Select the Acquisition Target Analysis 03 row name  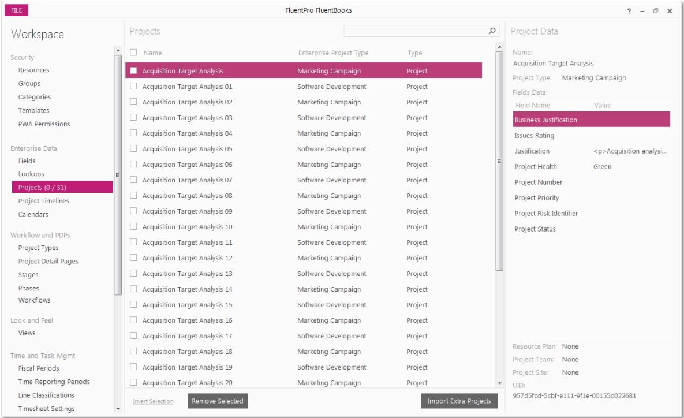click(x=187, y=118)
